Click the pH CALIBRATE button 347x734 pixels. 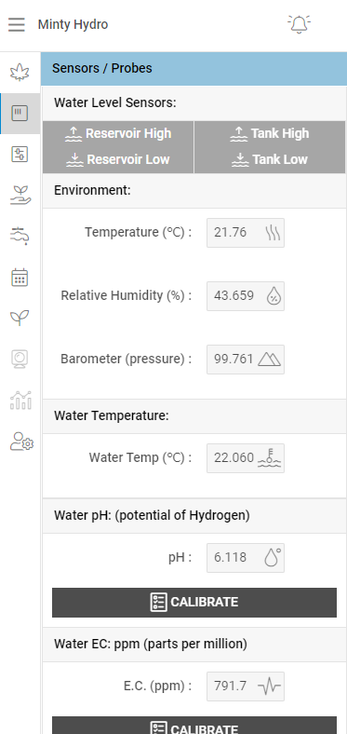pyautogui.click(x=194, y=602)
